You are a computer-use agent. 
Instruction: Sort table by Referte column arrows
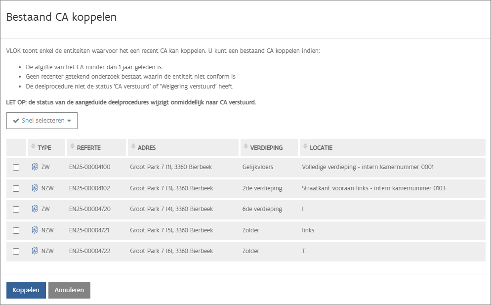pos(73,147)
